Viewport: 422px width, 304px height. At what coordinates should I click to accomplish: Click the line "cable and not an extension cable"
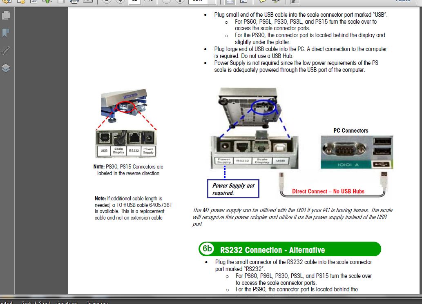tap(128, 218)
